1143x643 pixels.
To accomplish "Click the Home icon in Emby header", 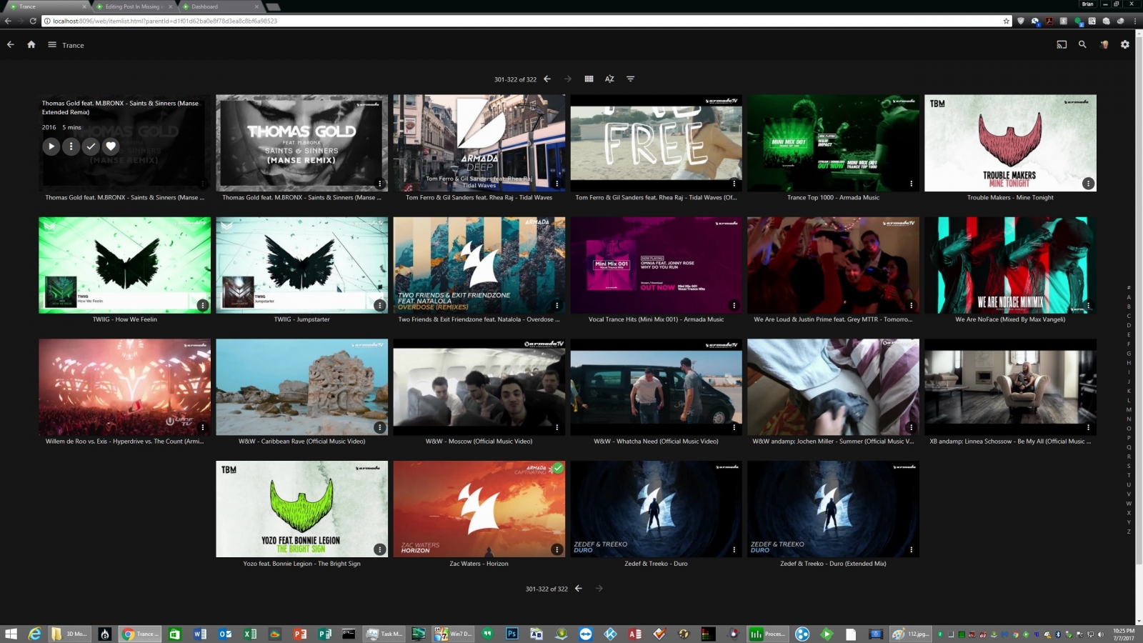I will point(31,44).
